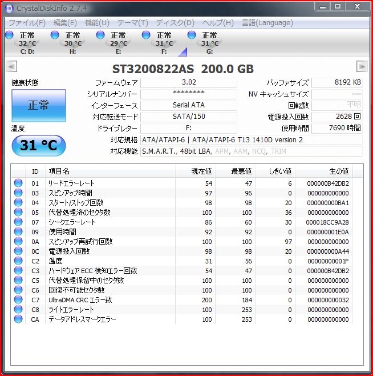Click the serial number field with asterisks

tap(189, 94)
